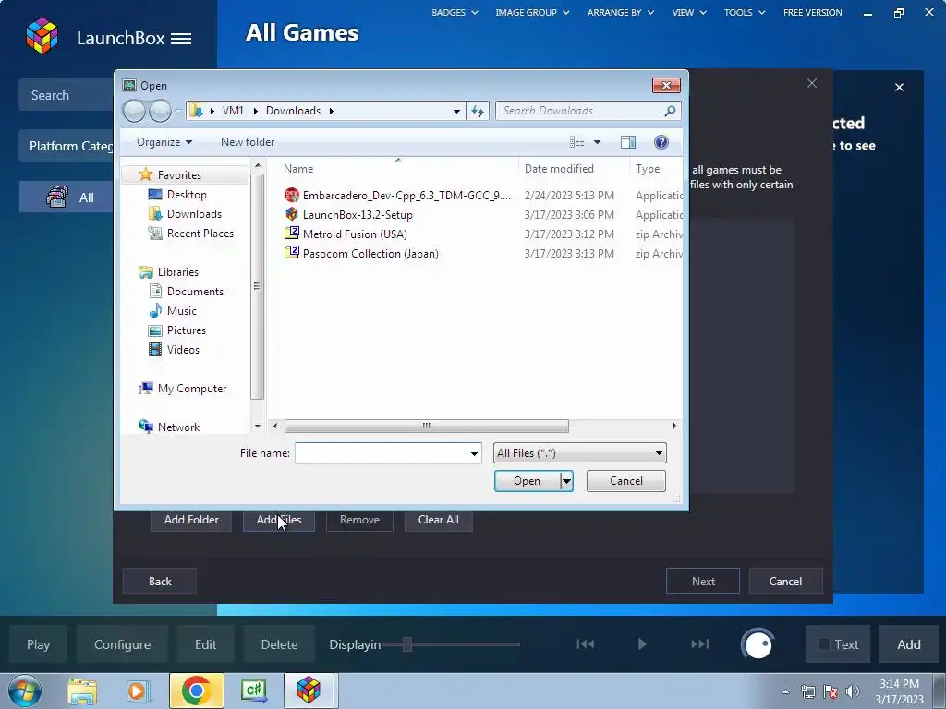Image resolution: width=946 pixels, height=709 pixels.
Task: Click the image size slider handle
Action: tap(407, 643)
